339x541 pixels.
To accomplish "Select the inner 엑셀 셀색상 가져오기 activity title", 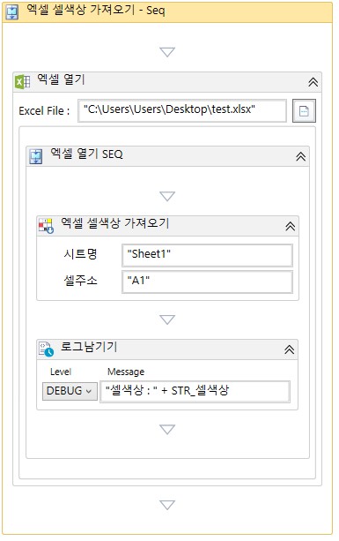I will 115,223.
